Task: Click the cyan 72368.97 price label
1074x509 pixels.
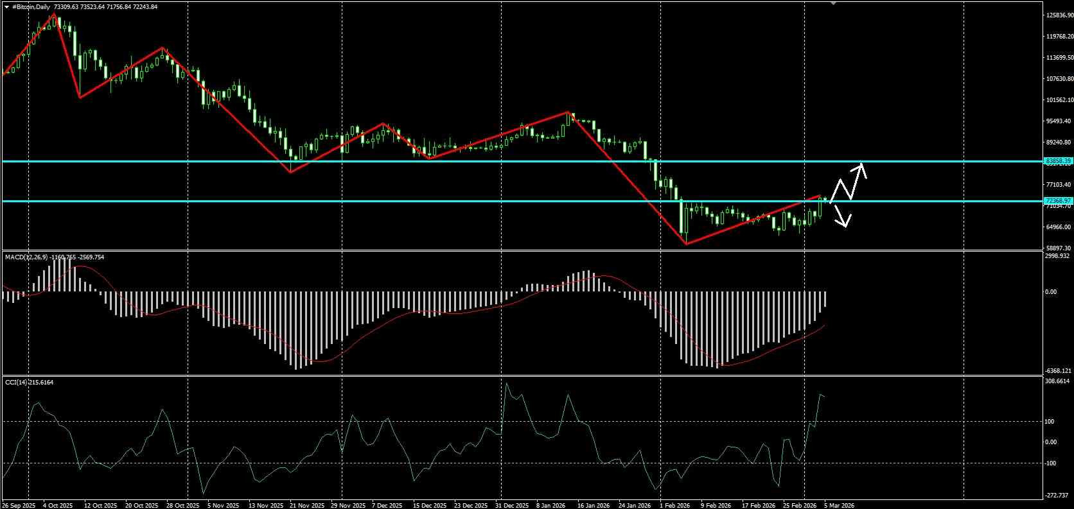Action: click(1058, 201)
